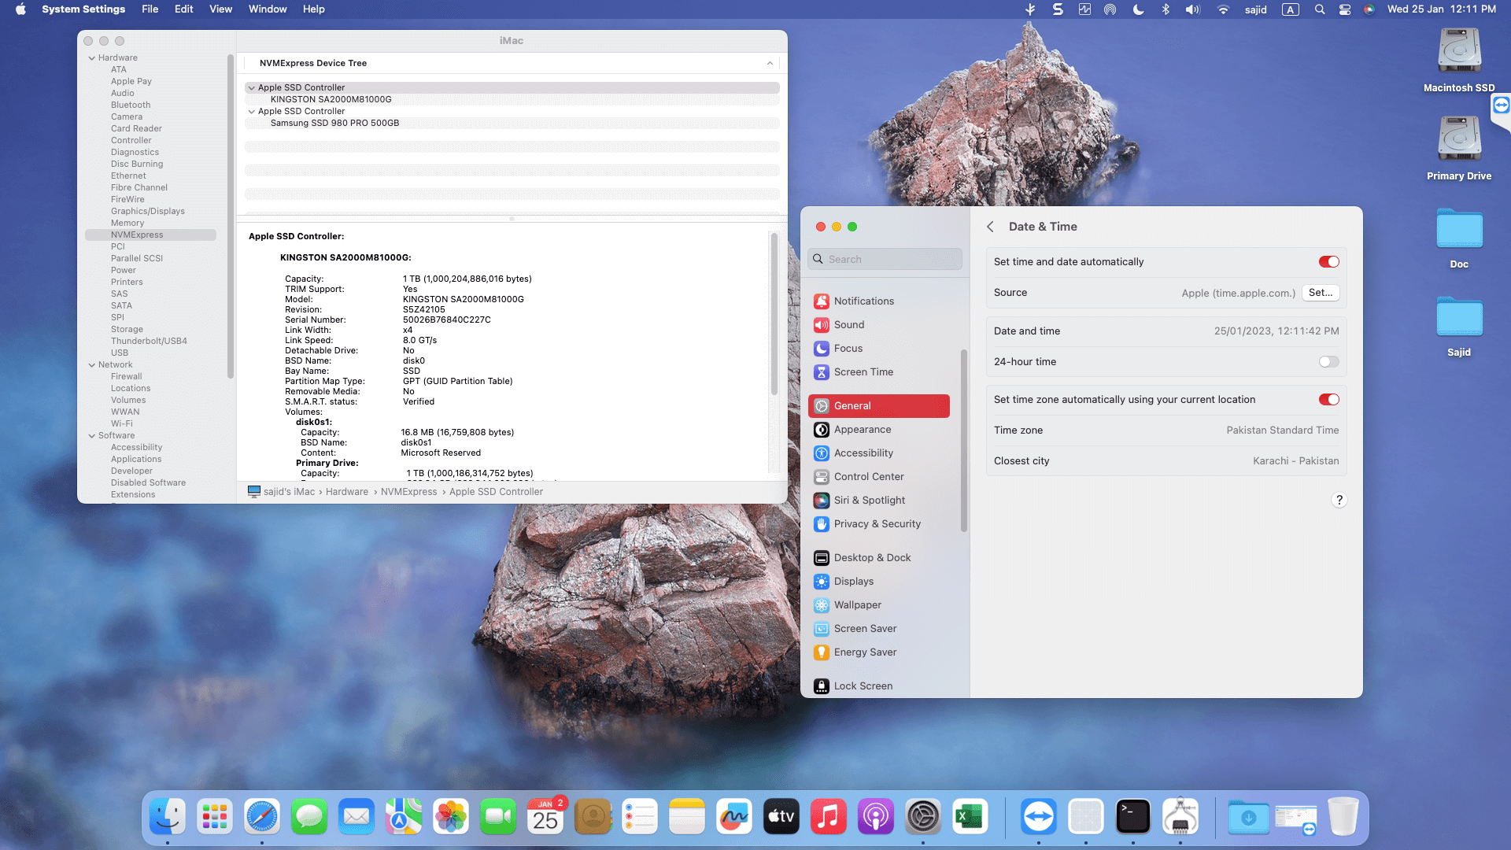Open the Help menu

pos(313,9)
